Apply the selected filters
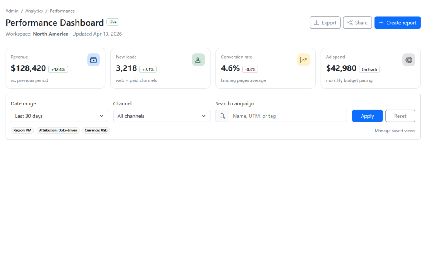 click(367, 116)
